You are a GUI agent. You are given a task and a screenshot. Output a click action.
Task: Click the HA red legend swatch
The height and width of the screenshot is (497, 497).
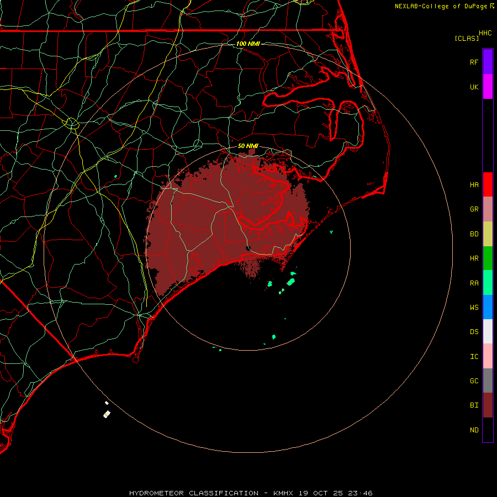click(488, 184)
